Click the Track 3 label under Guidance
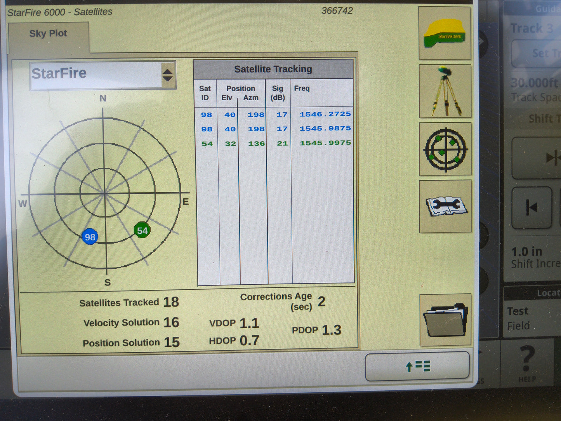The image size is (561, 421). (532, 28)
